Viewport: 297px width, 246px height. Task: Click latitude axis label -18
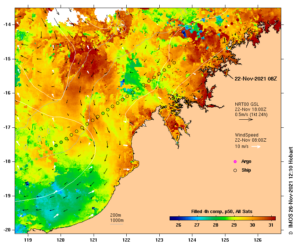tap(7, 161)
